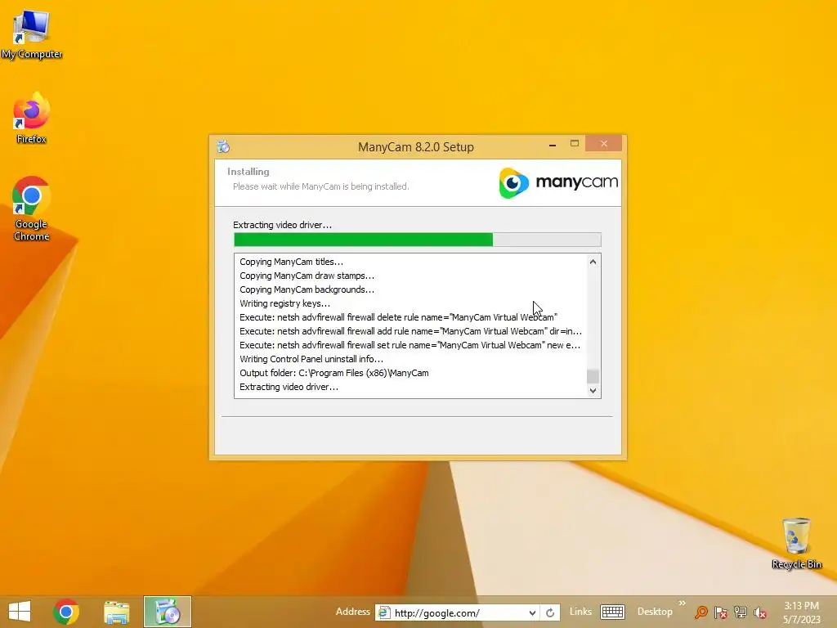
Task: Click scroll down arrow in install log
Action: (593, 390)
